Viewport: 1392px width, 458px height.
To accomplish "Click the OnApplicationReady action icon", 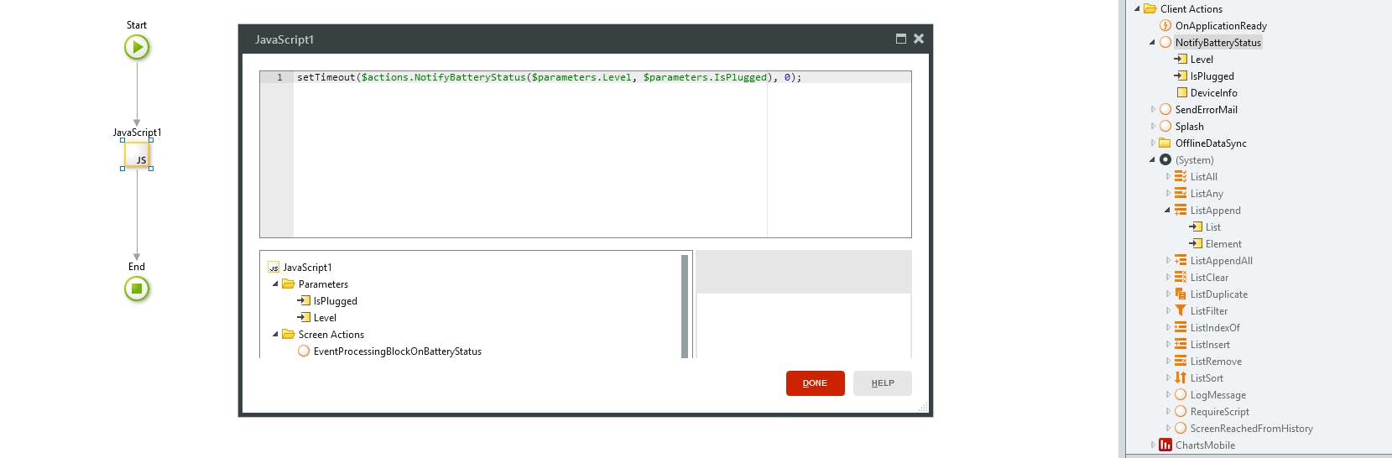I will [1165, 26].
